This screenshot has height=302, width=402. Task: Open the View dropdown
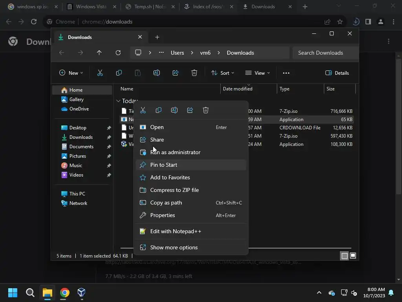pyautogui.click(x=258, y=73)
